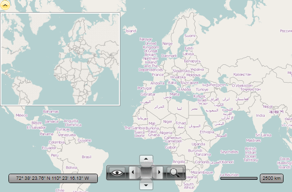
Task: Click the Venezuela label
Action: coord(67,135)
